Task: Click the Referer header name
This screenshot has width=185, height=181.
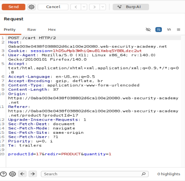Action: 18,107
